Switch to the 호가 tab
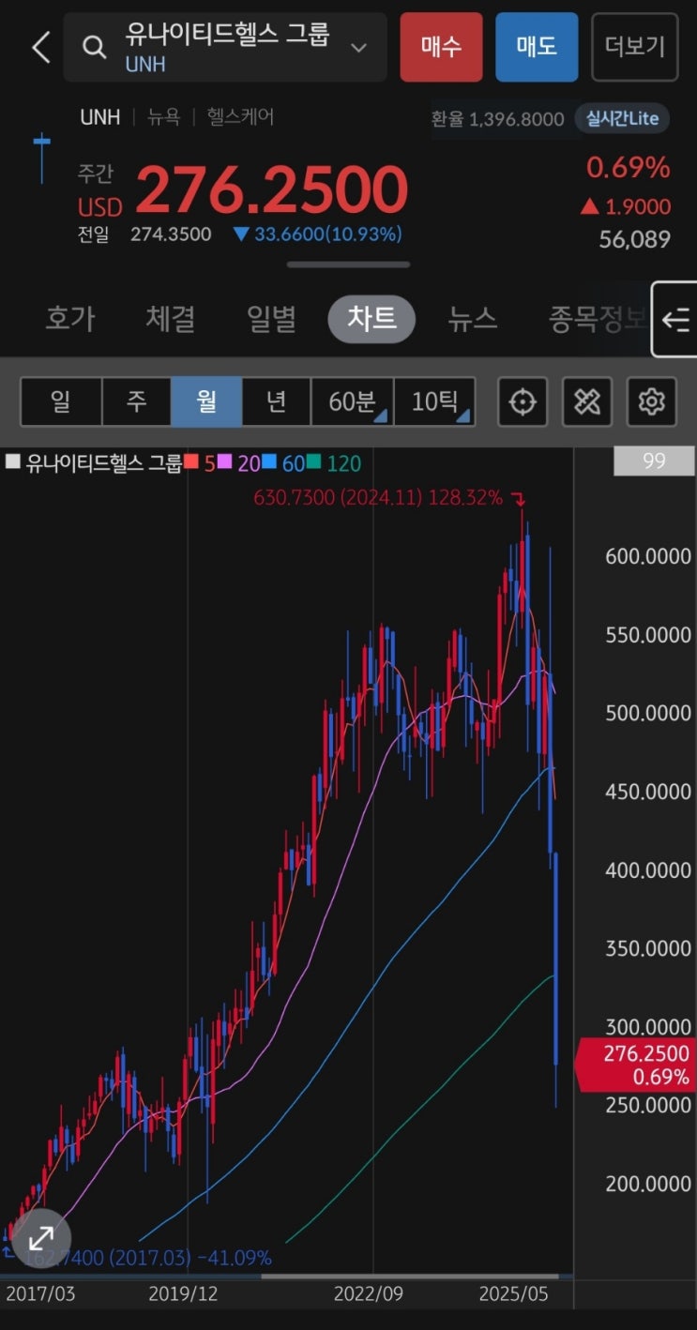Screen dimensions: 697x1330 pyautogui.click(x=70, y=319)
